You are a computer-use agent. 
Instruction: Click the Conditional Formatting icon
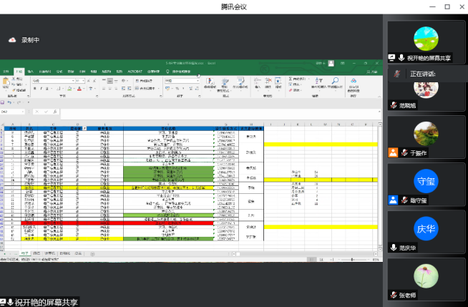tap(210, 82)
